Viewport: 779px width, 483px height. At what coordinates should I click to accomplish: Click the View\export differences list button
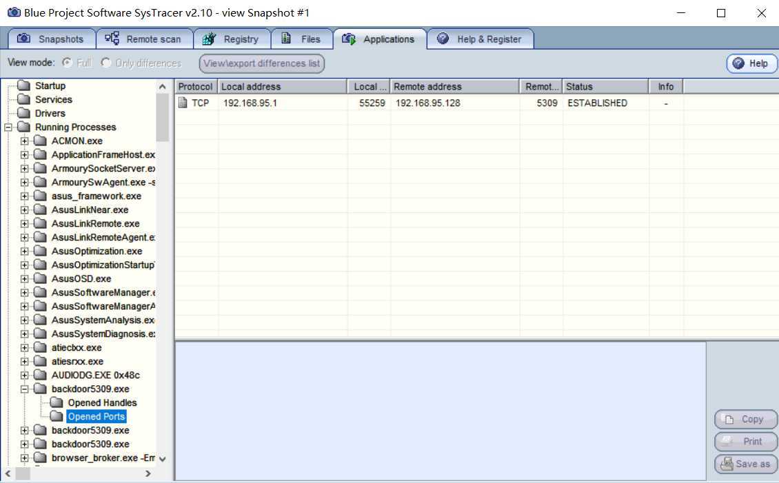[262, 63]
